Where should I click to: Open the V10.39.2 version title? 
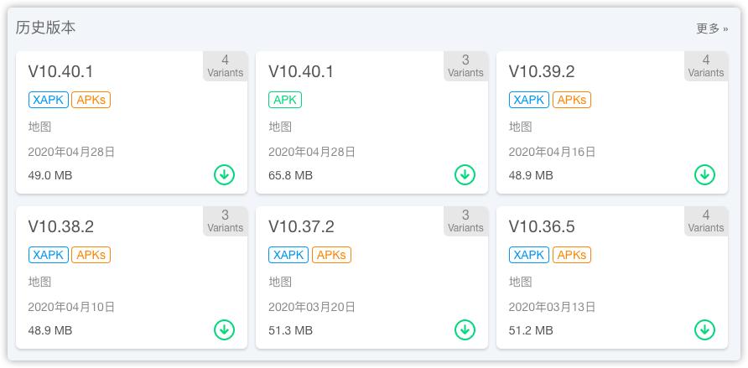coord(542,72)
